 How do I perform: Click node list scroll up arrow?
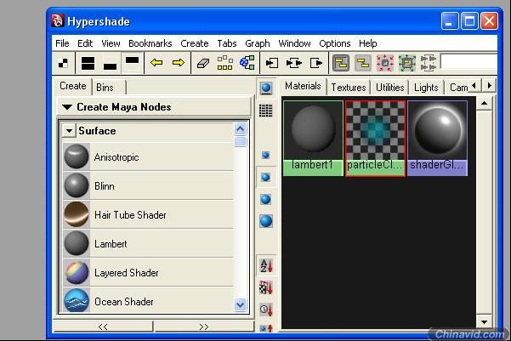240,128
